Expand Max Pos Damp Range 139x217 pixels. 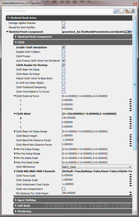coord(15,154)
